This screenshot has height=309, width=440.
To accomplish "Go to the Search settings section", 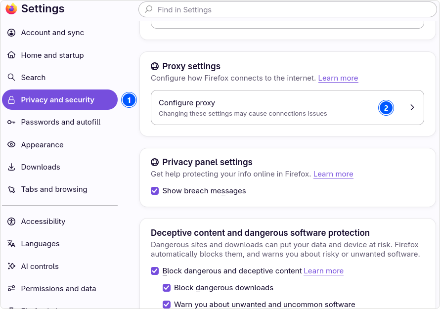I will (x=59, y=77).
